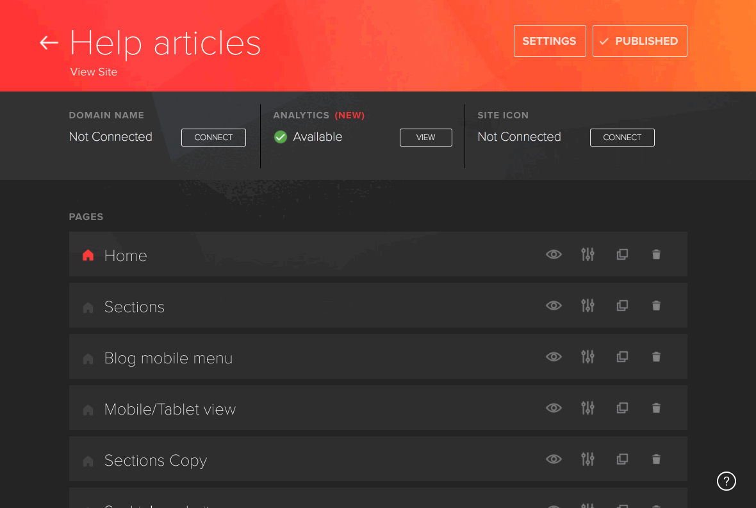The height and width of the screenshot is (508, 756).
Task: Open the help question mark button
Action: pyautogui.click(x=726, y=481)
